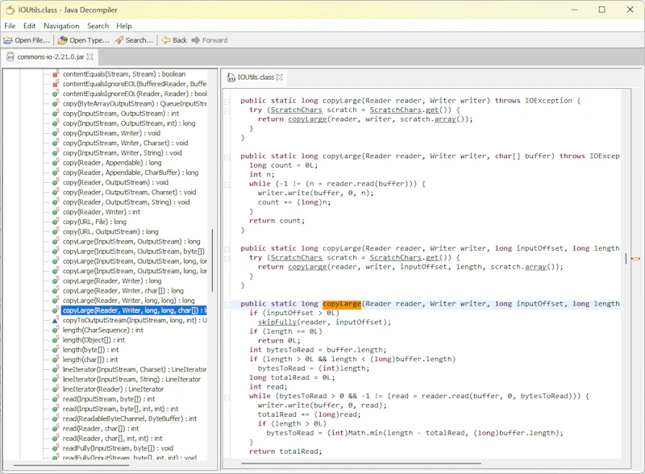
Task: Click icon beside contentEquals(Stream, Stream)
Action: (56, 74)
